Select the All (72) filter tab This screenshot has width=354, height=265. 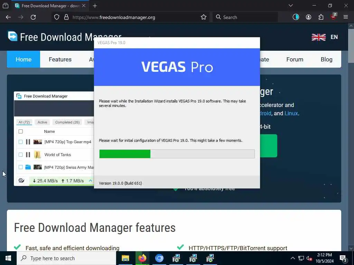pos(24,122)
